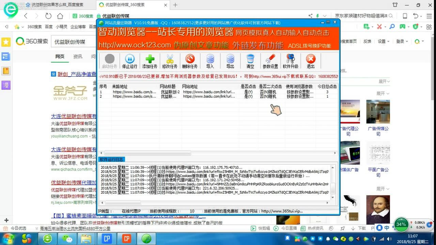This screenshot has width=436, height=245.
Task: Click the 今日总点击 column header
Action: 327,86
